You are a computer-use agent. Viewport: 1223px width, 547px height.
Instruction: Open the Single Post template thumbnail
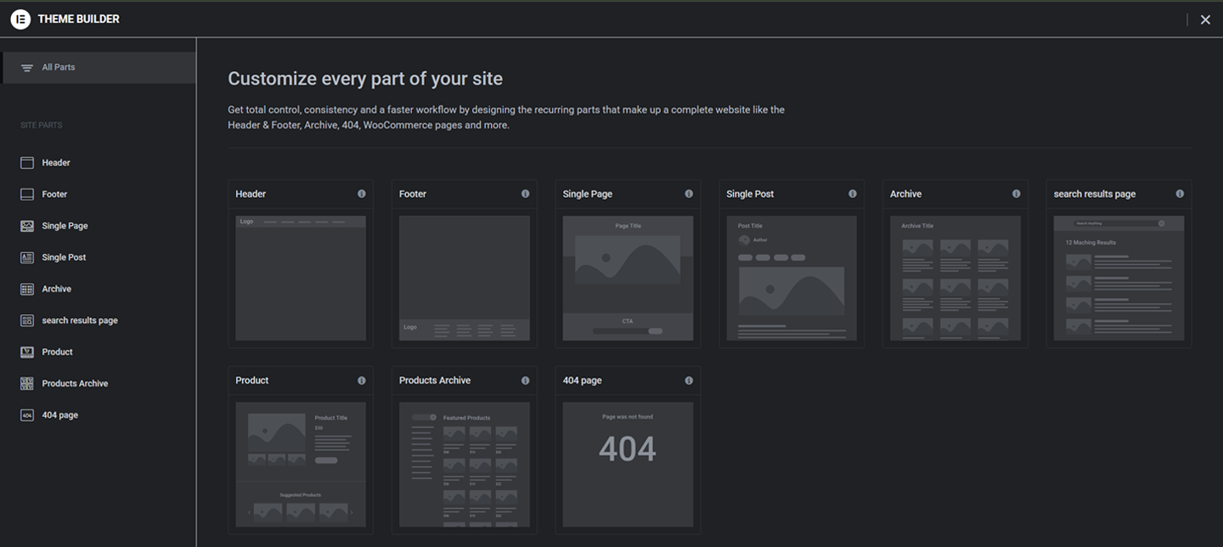(792, 278)
